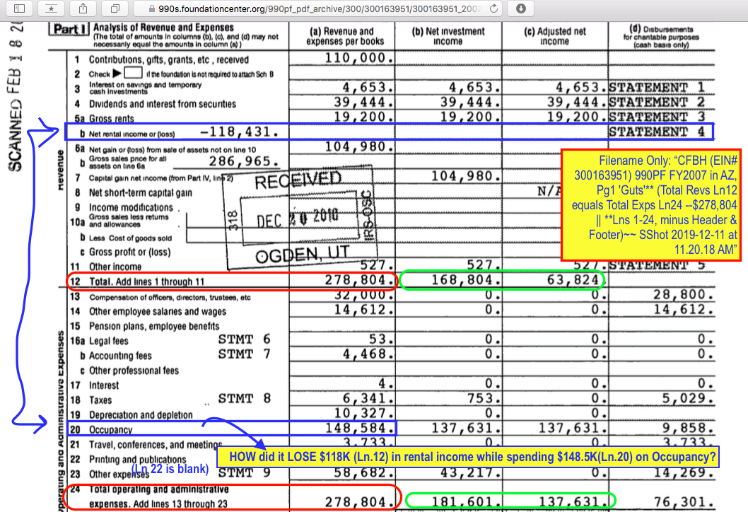This screenshot has height=512, width=748.
Task: Click the STATEMENT 1 reference on line 3
Action: (657, 88)
